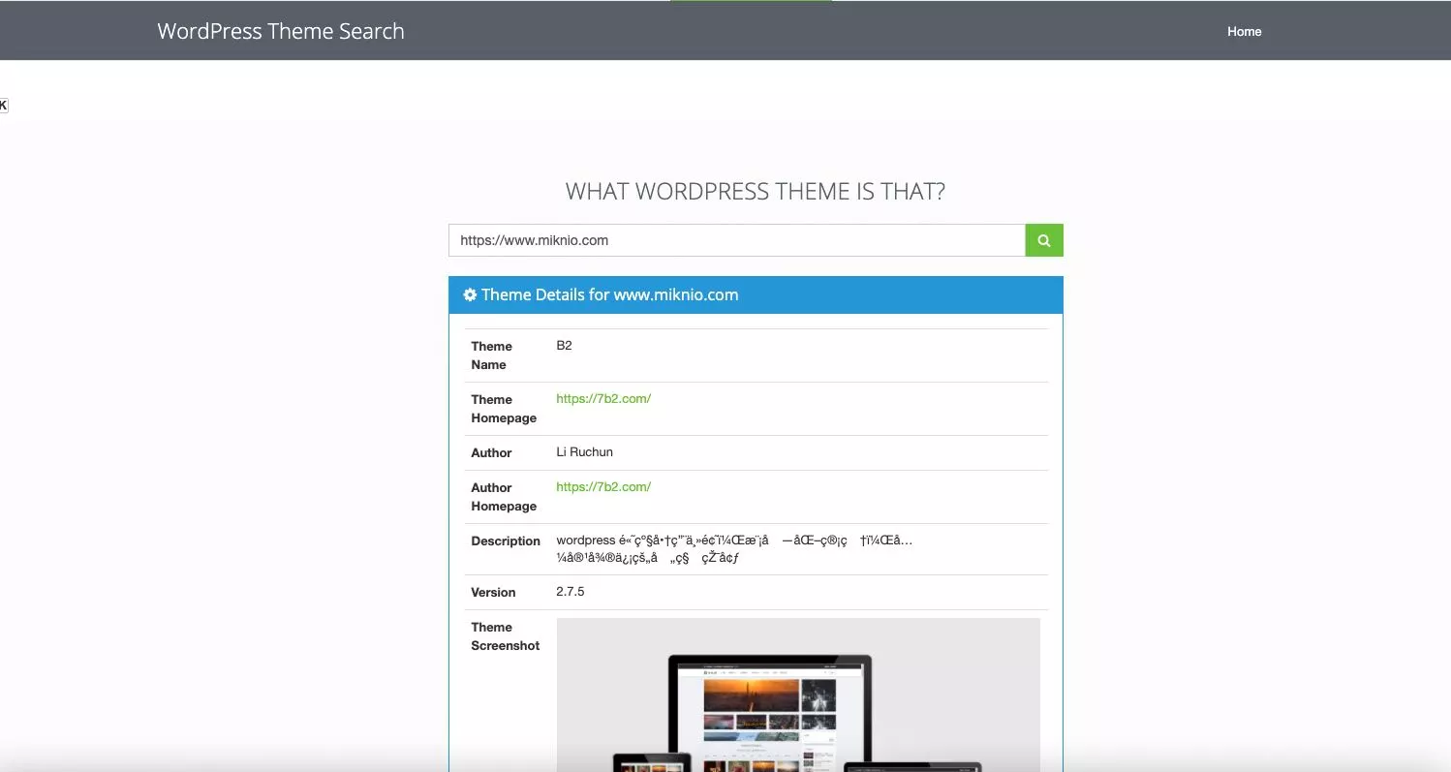Image resolution: width=1451 pixels, height=772 pixels.
Task: Click the WHAT WORDPRESS THEME IS THAT? heading
Action: click(756, 191)
